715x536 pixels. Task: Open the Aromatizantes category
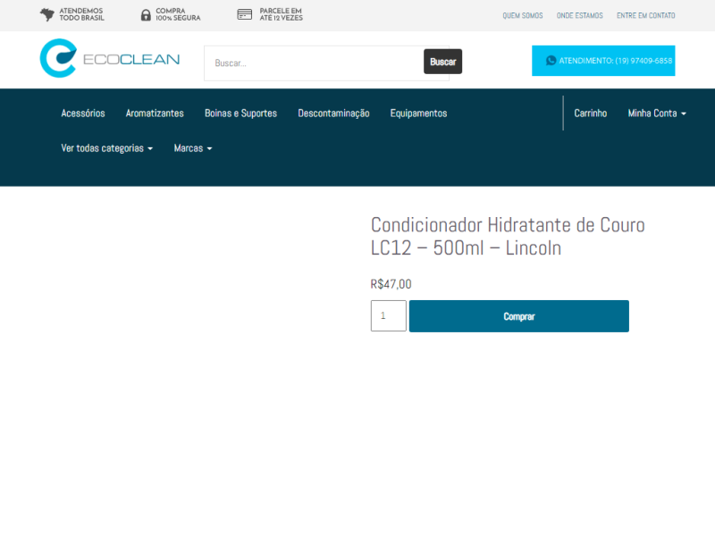(155, 113)
